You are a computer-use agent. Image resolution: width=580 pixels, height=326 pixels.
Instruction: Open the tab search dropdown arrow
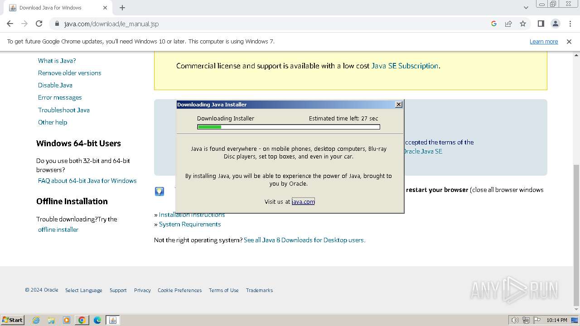coord(526,8)
